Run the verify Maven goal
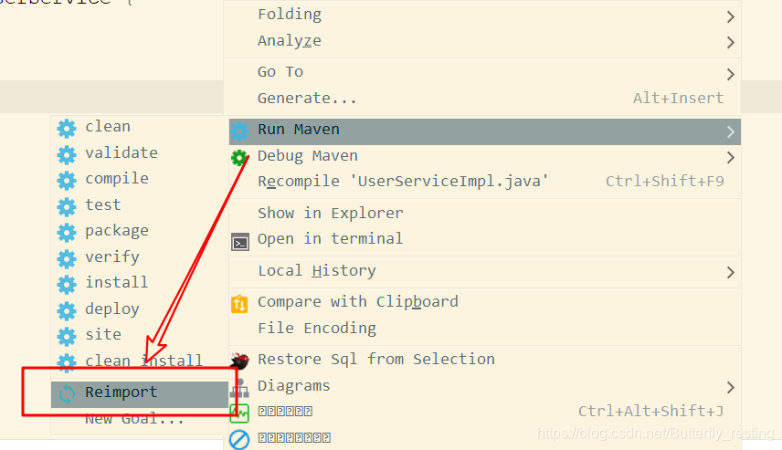Image resolution: width=782 pixels, height=450 pixels. pos(140,257)
